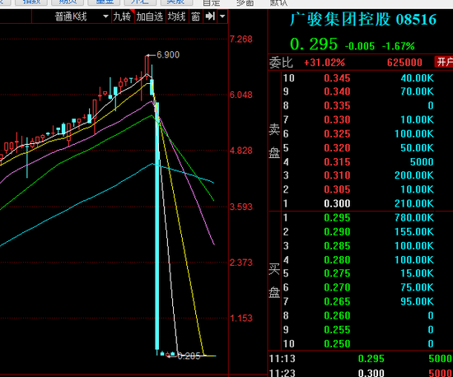Toggle the 九转 indicator button
453x377 pixels.
122,16
